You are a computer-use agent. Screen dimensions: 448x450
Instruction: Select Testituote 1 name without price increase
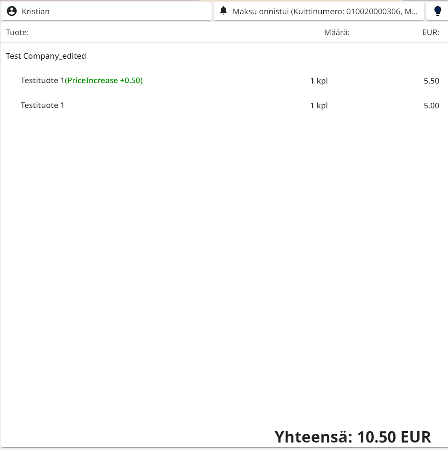click(x=42, y=105)
